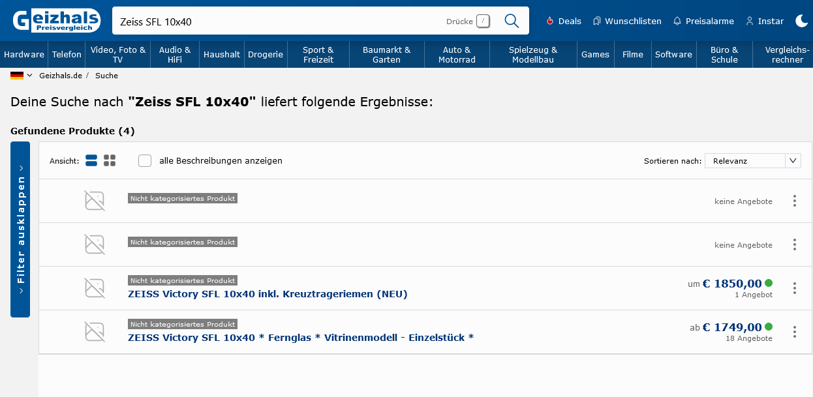The height and width of the screenshot is (397, 813).
Task: Open the Audio & HiFi category
Action: [175, 54]
